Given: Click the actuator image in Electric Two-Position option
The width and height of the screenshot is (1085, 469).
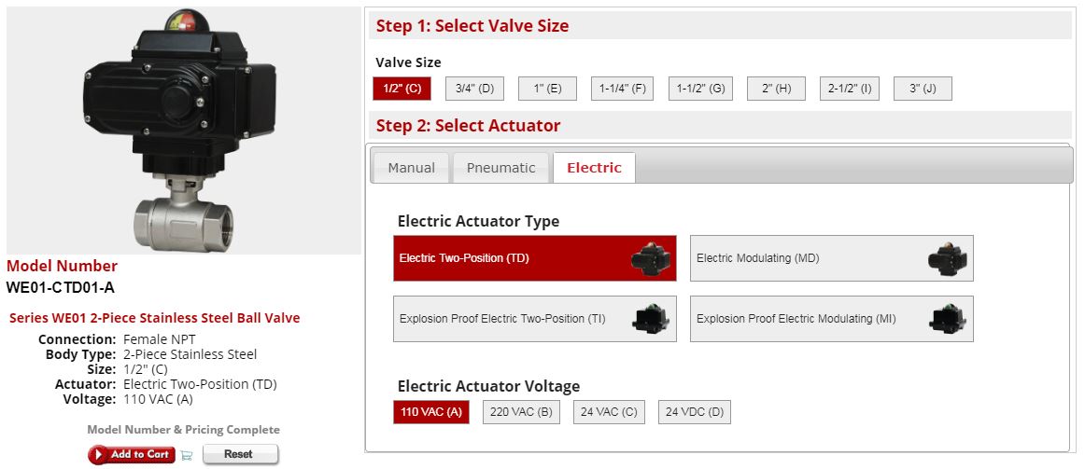Looking at the screenshot, I should point(651,259).
